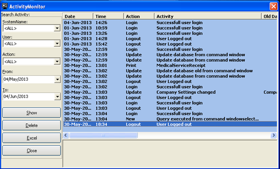Click the 13:02 Login action cell
Viewport: 280px width, 169px height.
click(132, 87)
